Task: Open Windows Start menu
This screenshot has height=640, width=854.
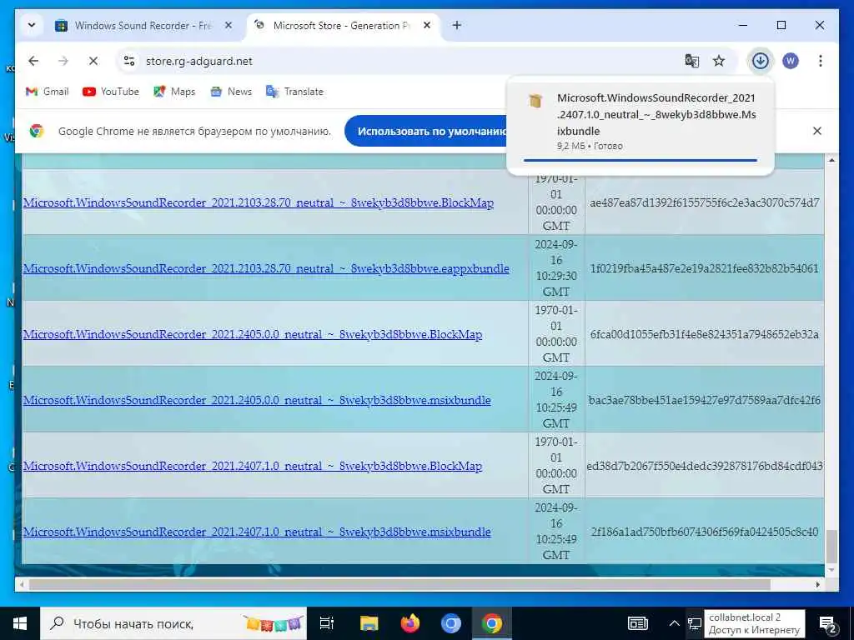Action: 20,623
